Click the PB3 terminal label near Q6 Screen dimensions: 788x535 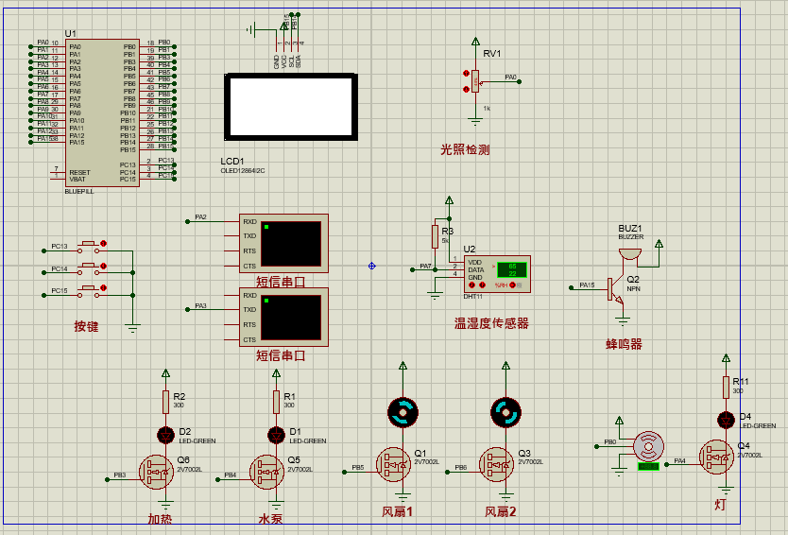point(120,475)
